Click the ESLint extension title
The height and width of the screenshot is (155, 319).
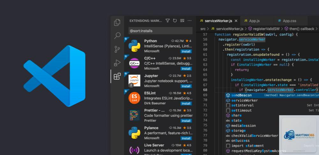(x=150, y=93)
